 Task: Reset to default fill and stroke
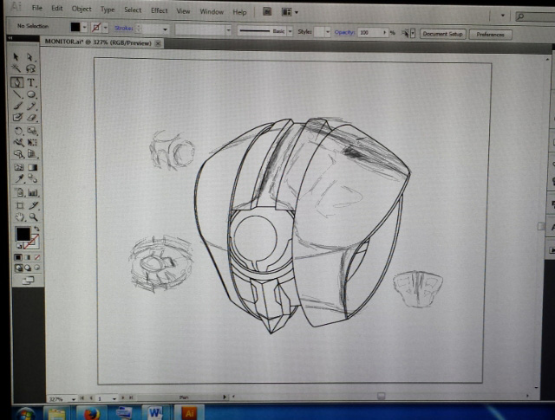point(19,246)
